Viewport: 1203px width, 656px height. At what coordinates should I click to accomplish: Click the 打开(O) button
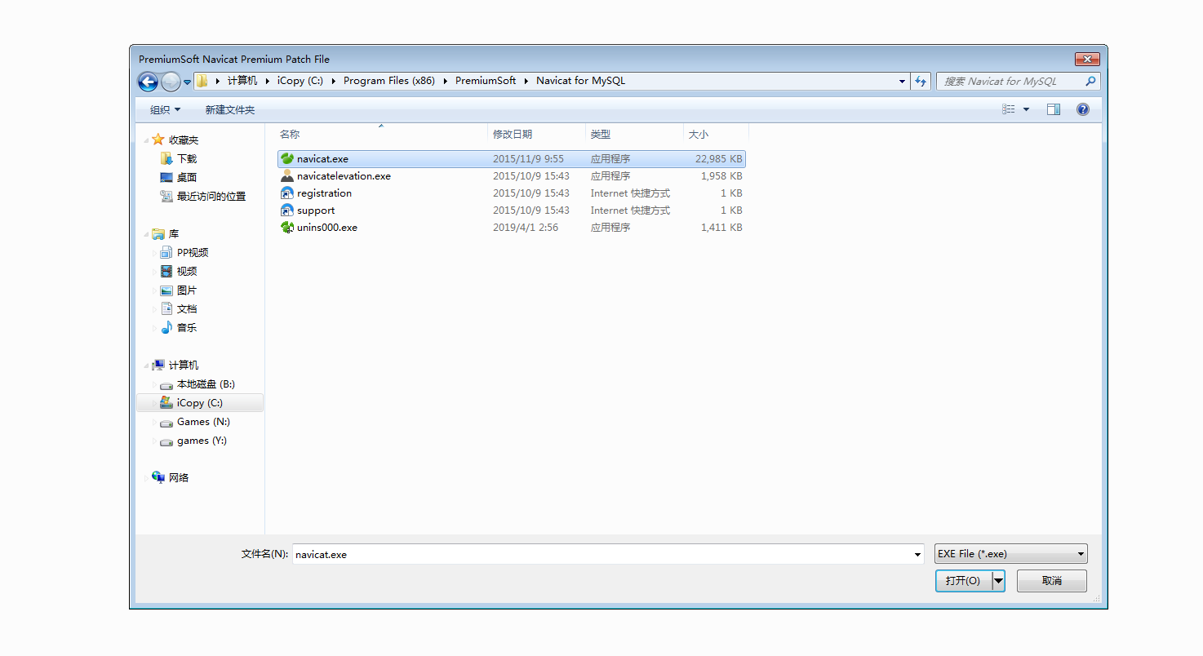pos(964,581)
